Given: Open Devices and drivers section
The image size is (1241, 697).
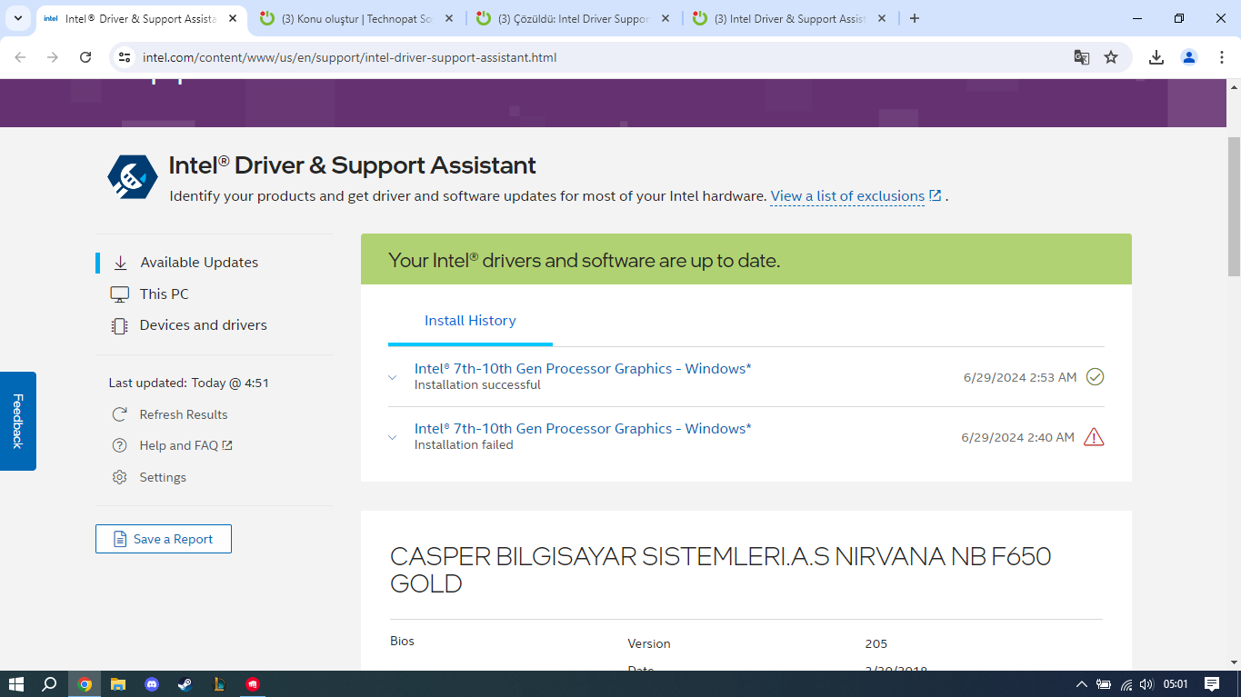Looking at the screenshot, I should [x=204, y=325].
